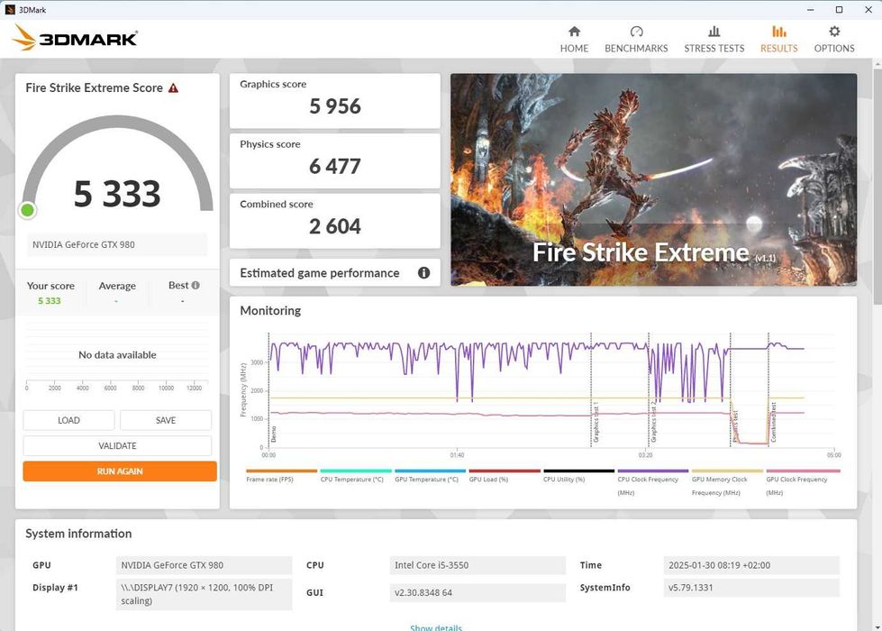
Task: Click the Time value 2025-01-30 08:19
Action: coord(751,565)
